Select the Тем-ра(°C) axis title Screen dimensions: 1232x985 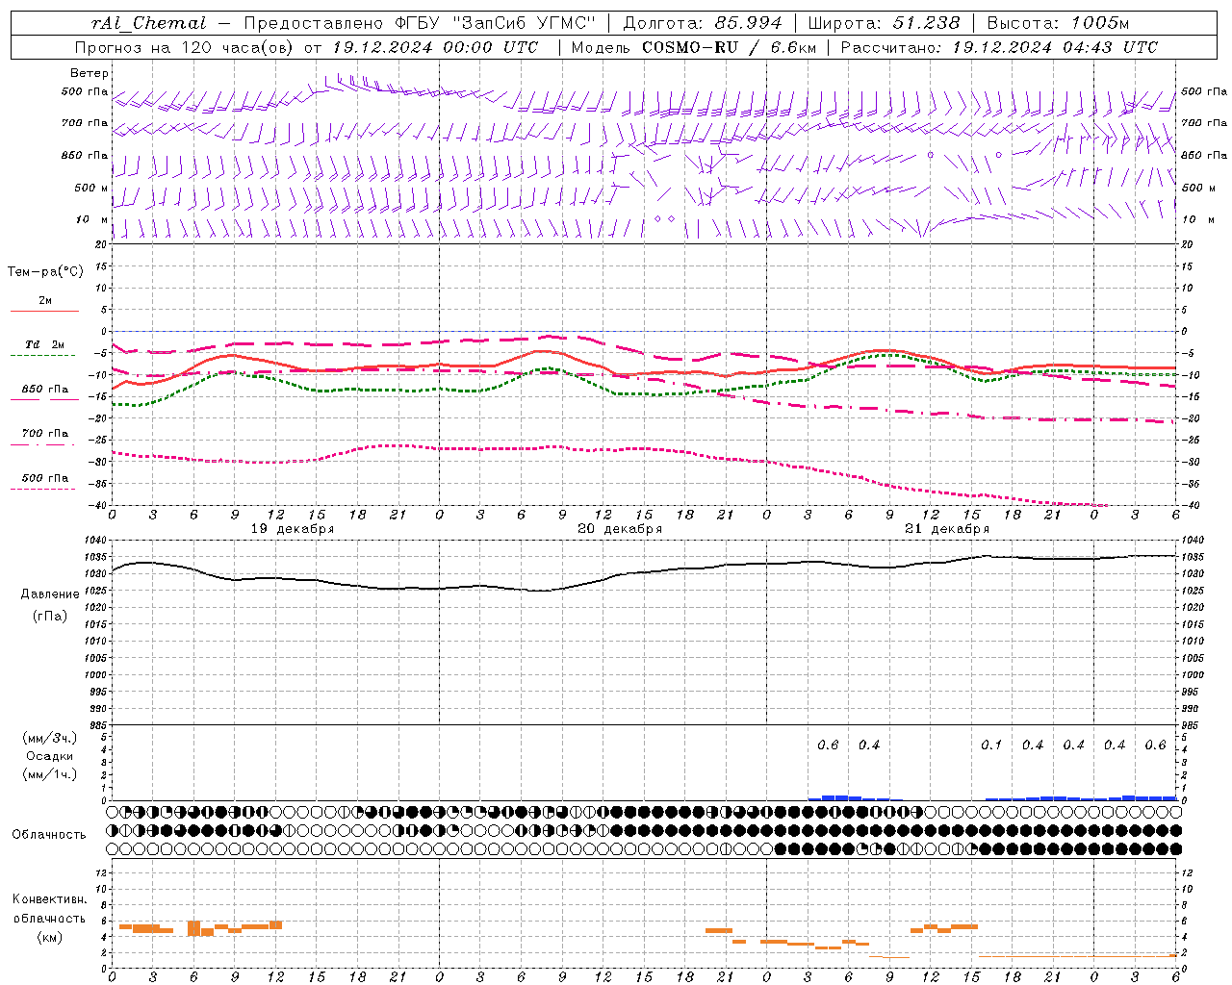click(x=45, y=272)
